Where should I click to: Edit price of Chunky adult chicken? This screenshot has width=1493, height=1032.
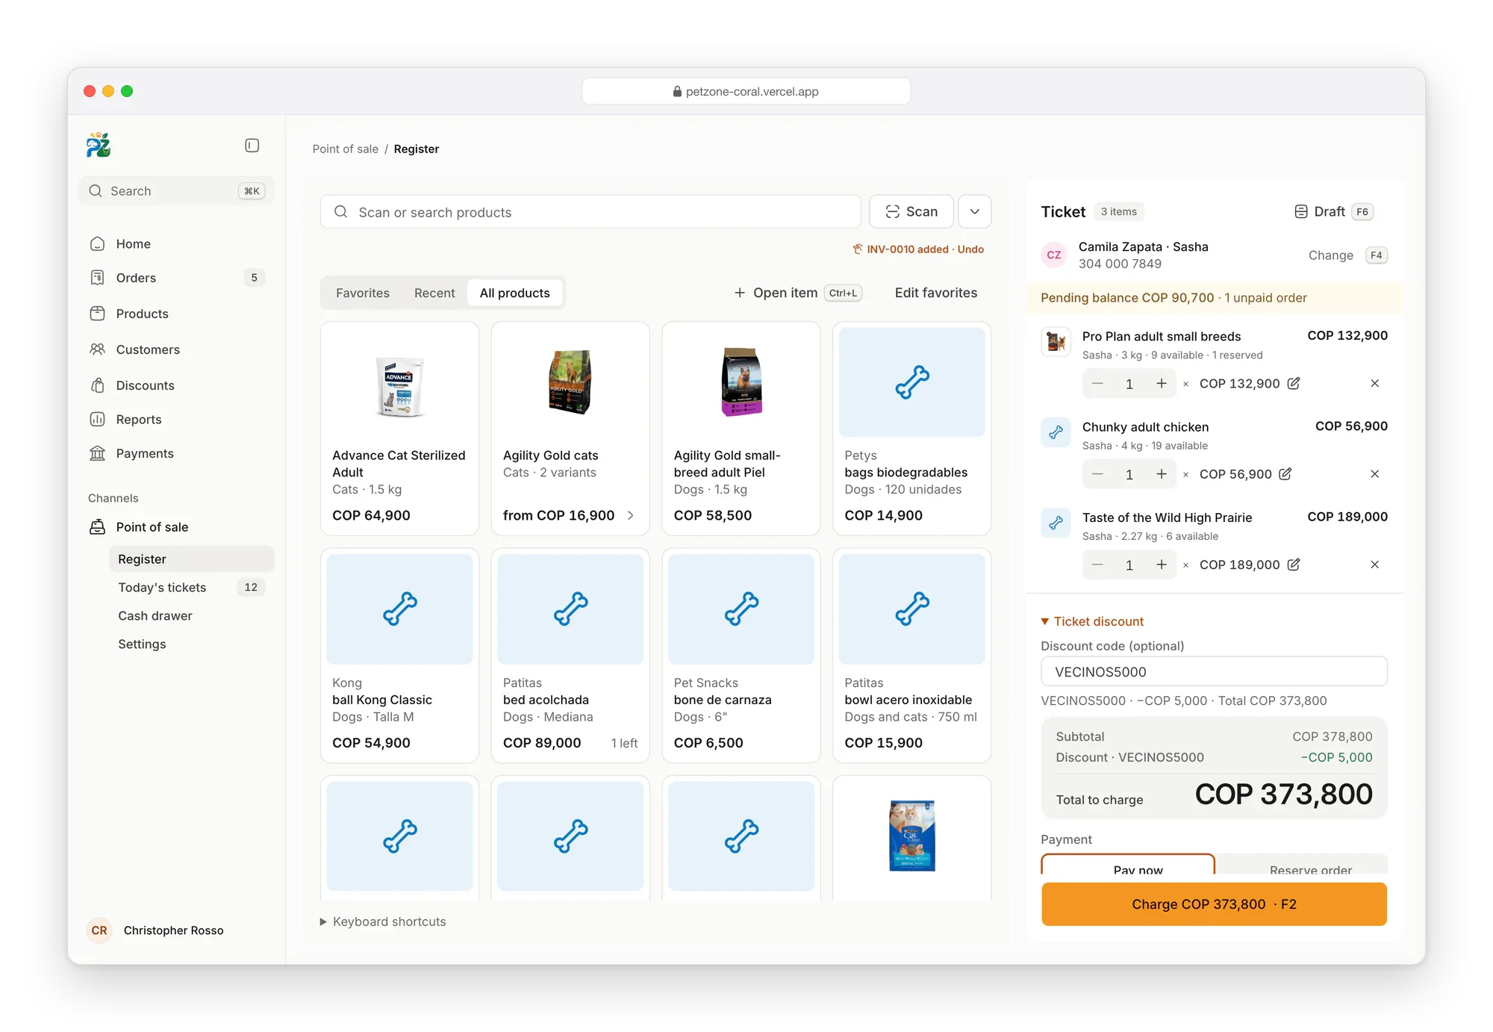pyautogui.click(x=1285, y=474)
